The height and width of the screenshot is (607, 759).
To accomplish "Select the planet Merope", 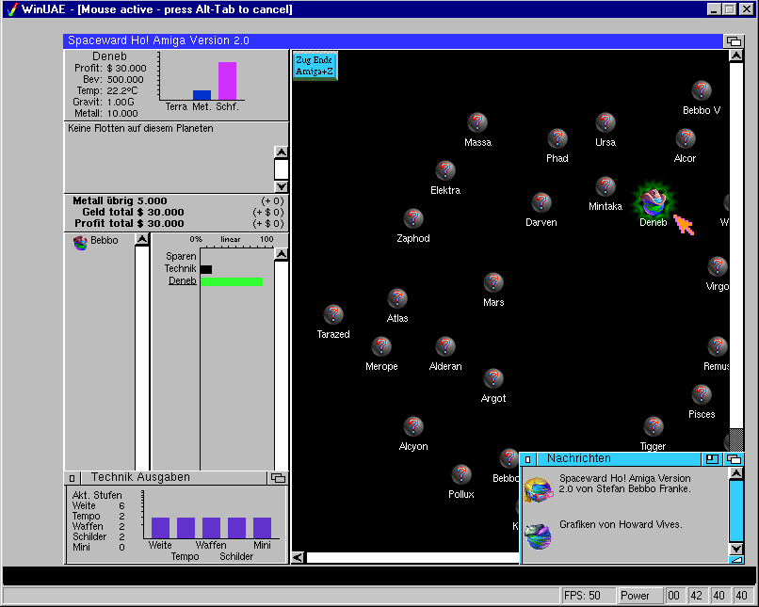I will point(381,345).
